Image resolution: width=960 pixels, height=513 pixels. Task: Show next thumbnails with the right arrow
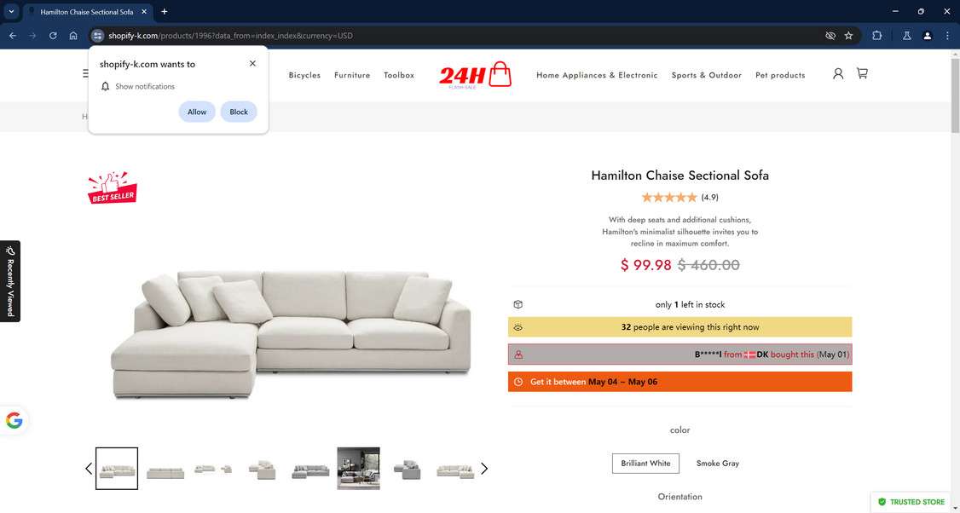point(484,469)
